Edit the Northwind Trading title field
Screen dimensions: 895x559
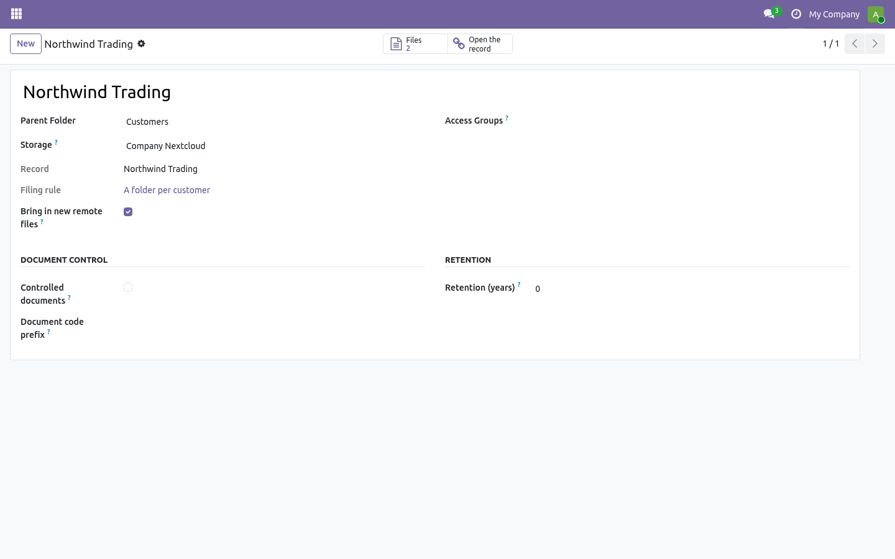click(435, 92)
